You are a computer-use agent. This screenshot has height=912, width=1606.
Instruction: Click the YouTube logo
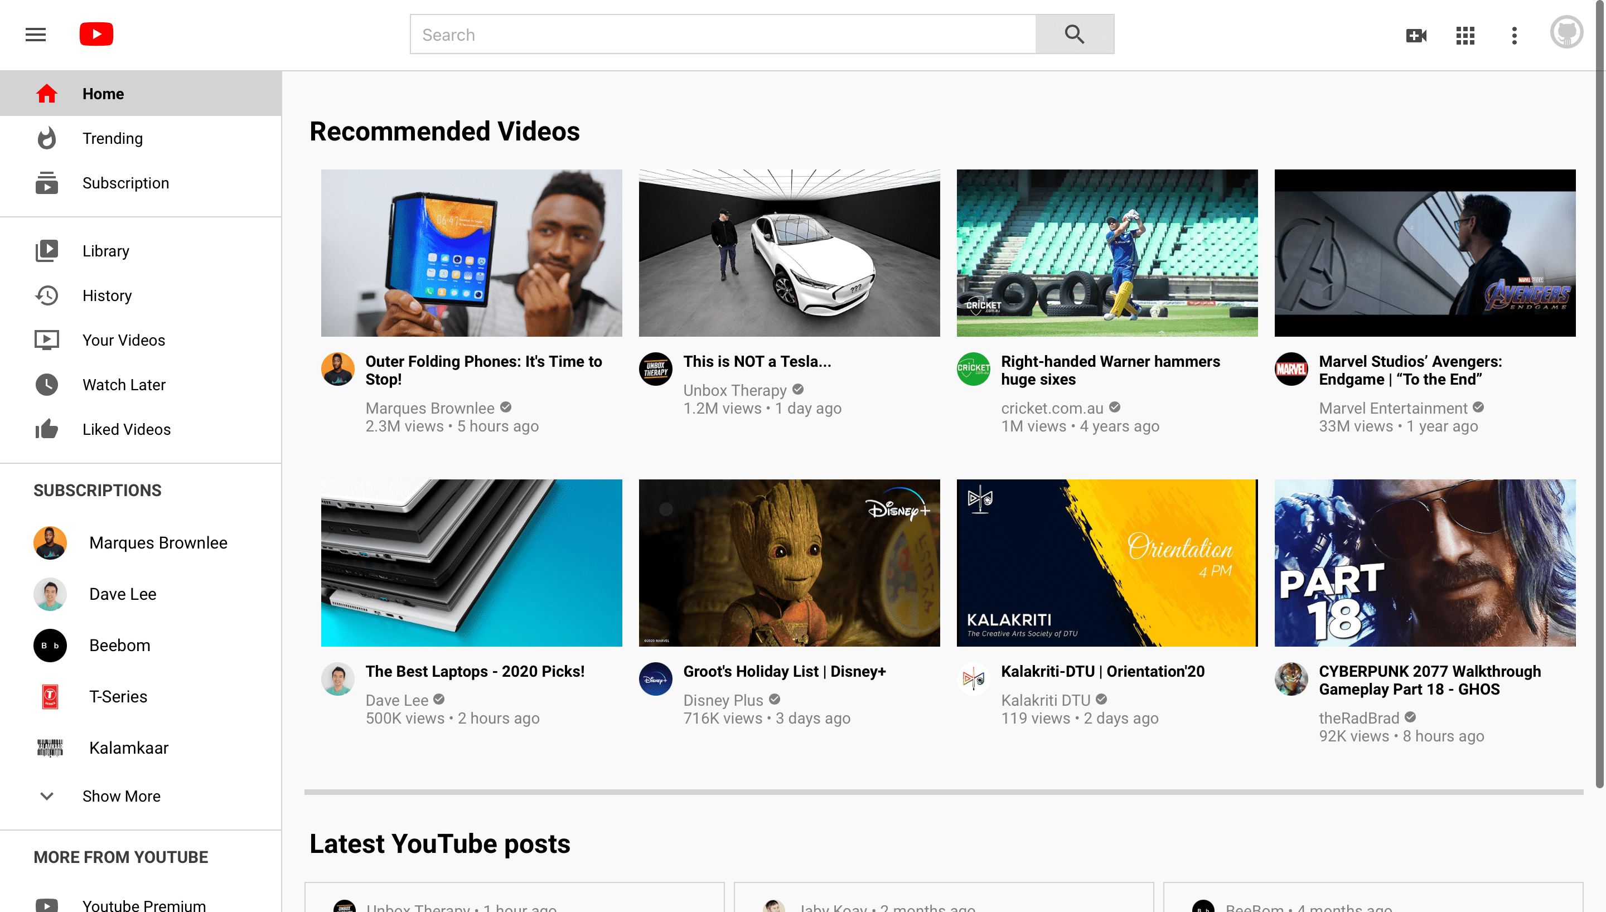[x=96, y=34]
